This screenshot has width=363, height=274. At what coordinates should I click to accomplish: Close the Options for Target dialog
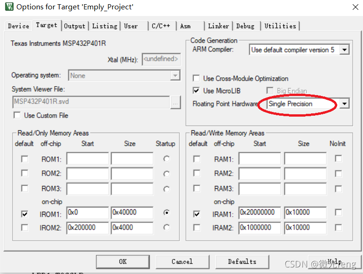(x=355, y=7)
